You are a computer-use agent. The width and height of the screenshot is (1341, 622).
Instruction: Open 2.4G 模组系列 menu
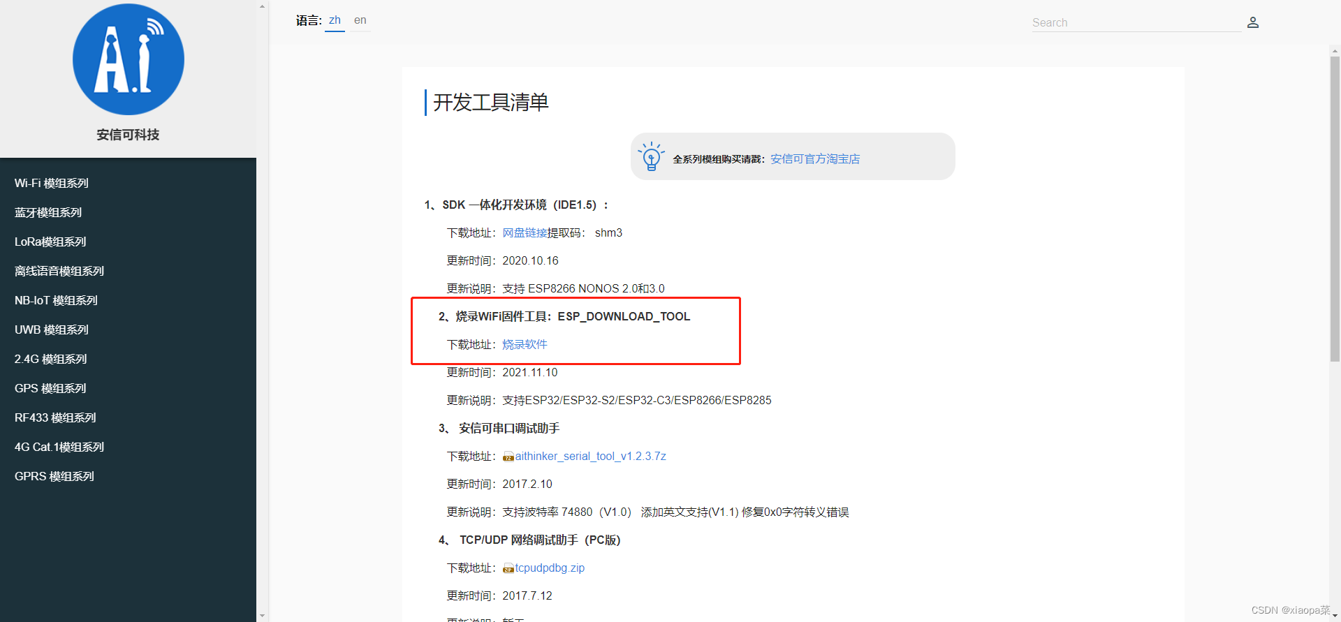click(x=50, y=359)
